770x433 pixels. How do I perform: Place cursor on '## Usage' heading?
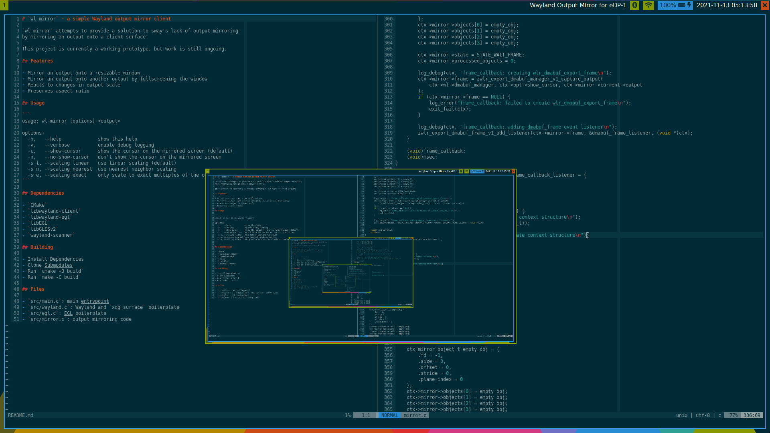(x=33, y=103)
